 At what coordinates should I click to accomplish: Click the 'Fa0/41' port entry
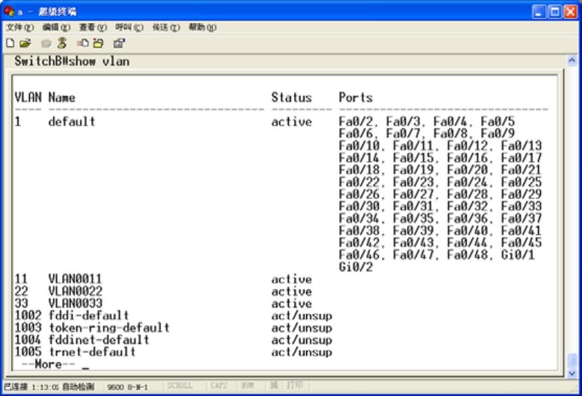coord(521,231)
